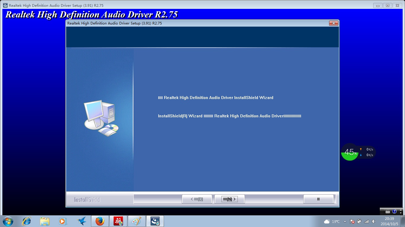This screenshot has width=405, height=227.
Task: Close the outer Realtek Setup window
Action: 397,5
